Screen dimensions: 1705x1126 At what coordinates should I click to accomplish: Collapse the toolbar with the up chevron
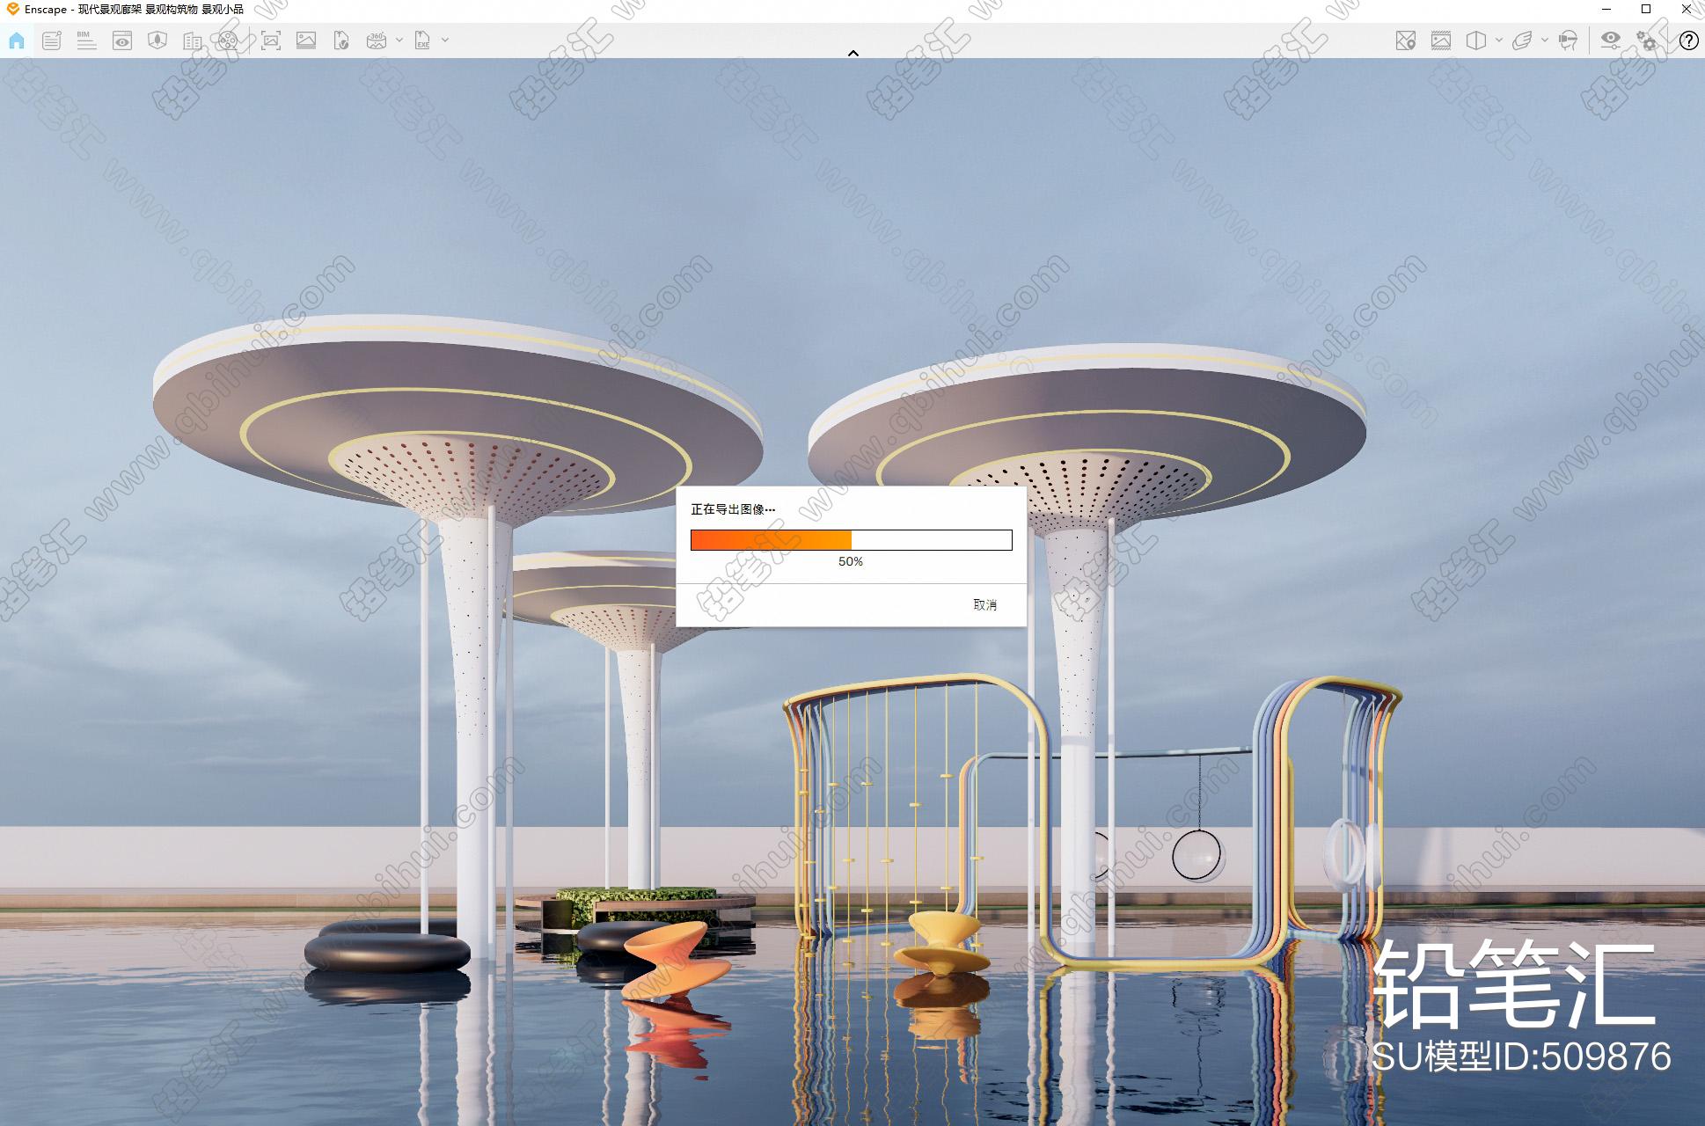[x=852, y=54]
